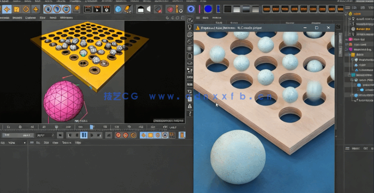Toggle the dark circular parameter key button
The image size is (374, 193).
[165, 135]
